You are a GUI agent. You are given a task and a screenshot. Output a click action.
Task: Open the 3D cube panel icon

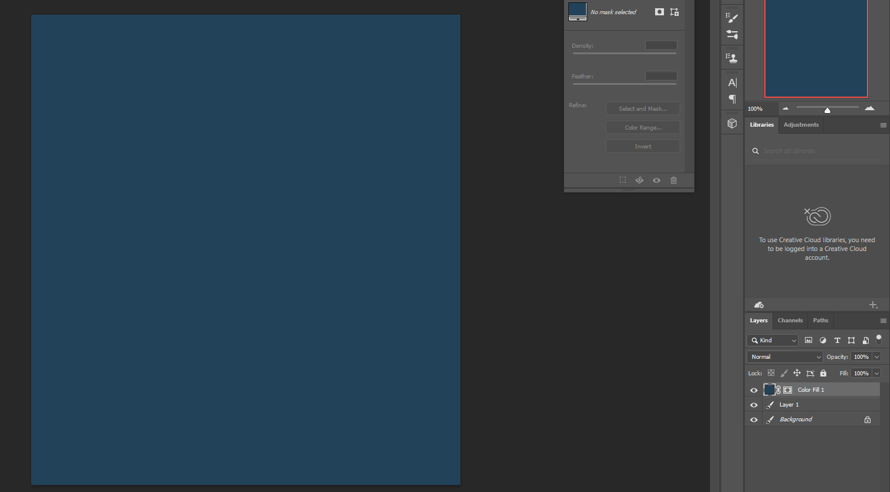[x=732, y=123]
